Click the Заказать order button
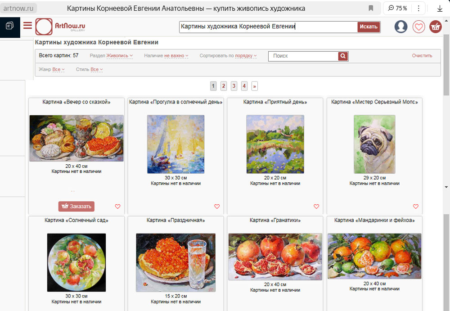The image size is (450, 311). [x=76, y=206]
